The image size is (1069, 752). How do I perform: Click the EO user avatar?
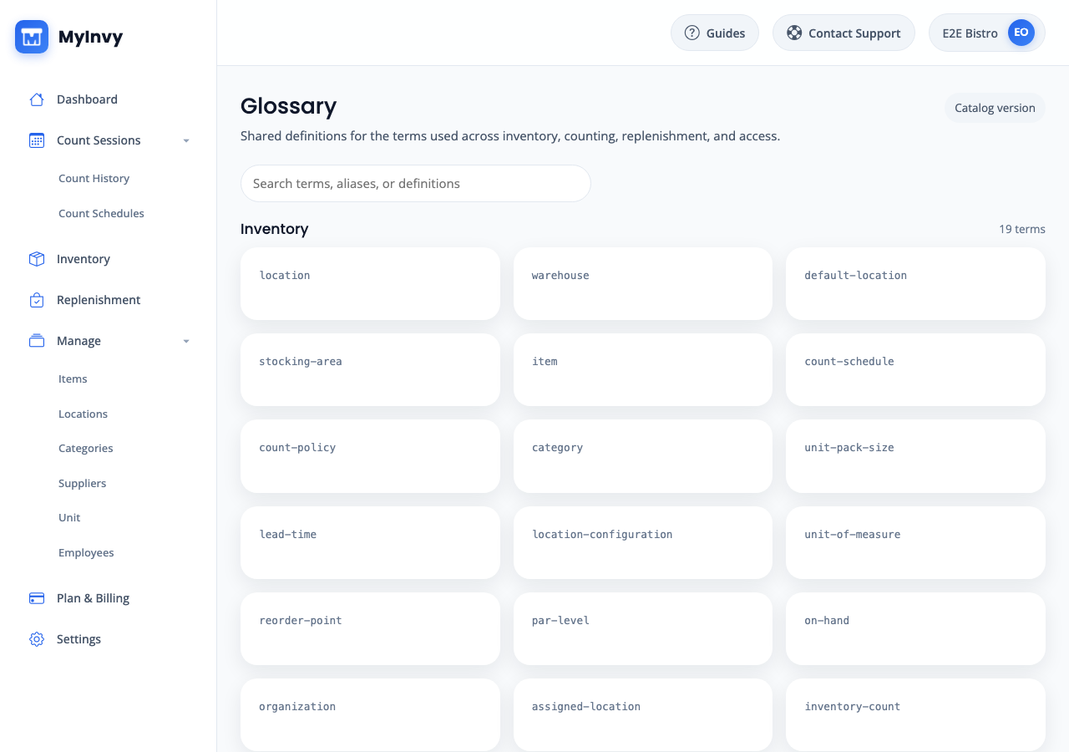click(x=1021, y=33)
